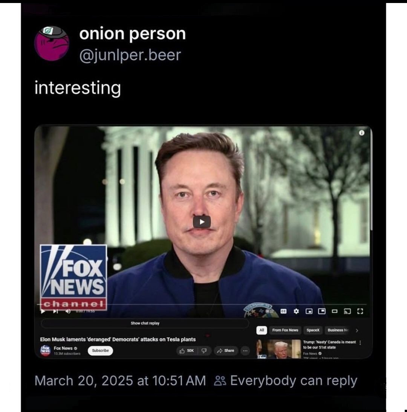Subscribe to the Fox News channel
Screen dimensions: 407x412
[x=101, y=351]
